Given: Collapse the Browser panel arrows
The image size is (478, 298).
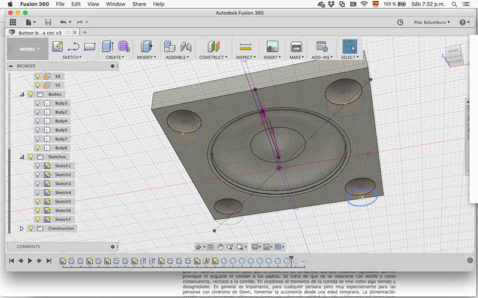Looking at the screenshot, I should [x=11, y=66].
